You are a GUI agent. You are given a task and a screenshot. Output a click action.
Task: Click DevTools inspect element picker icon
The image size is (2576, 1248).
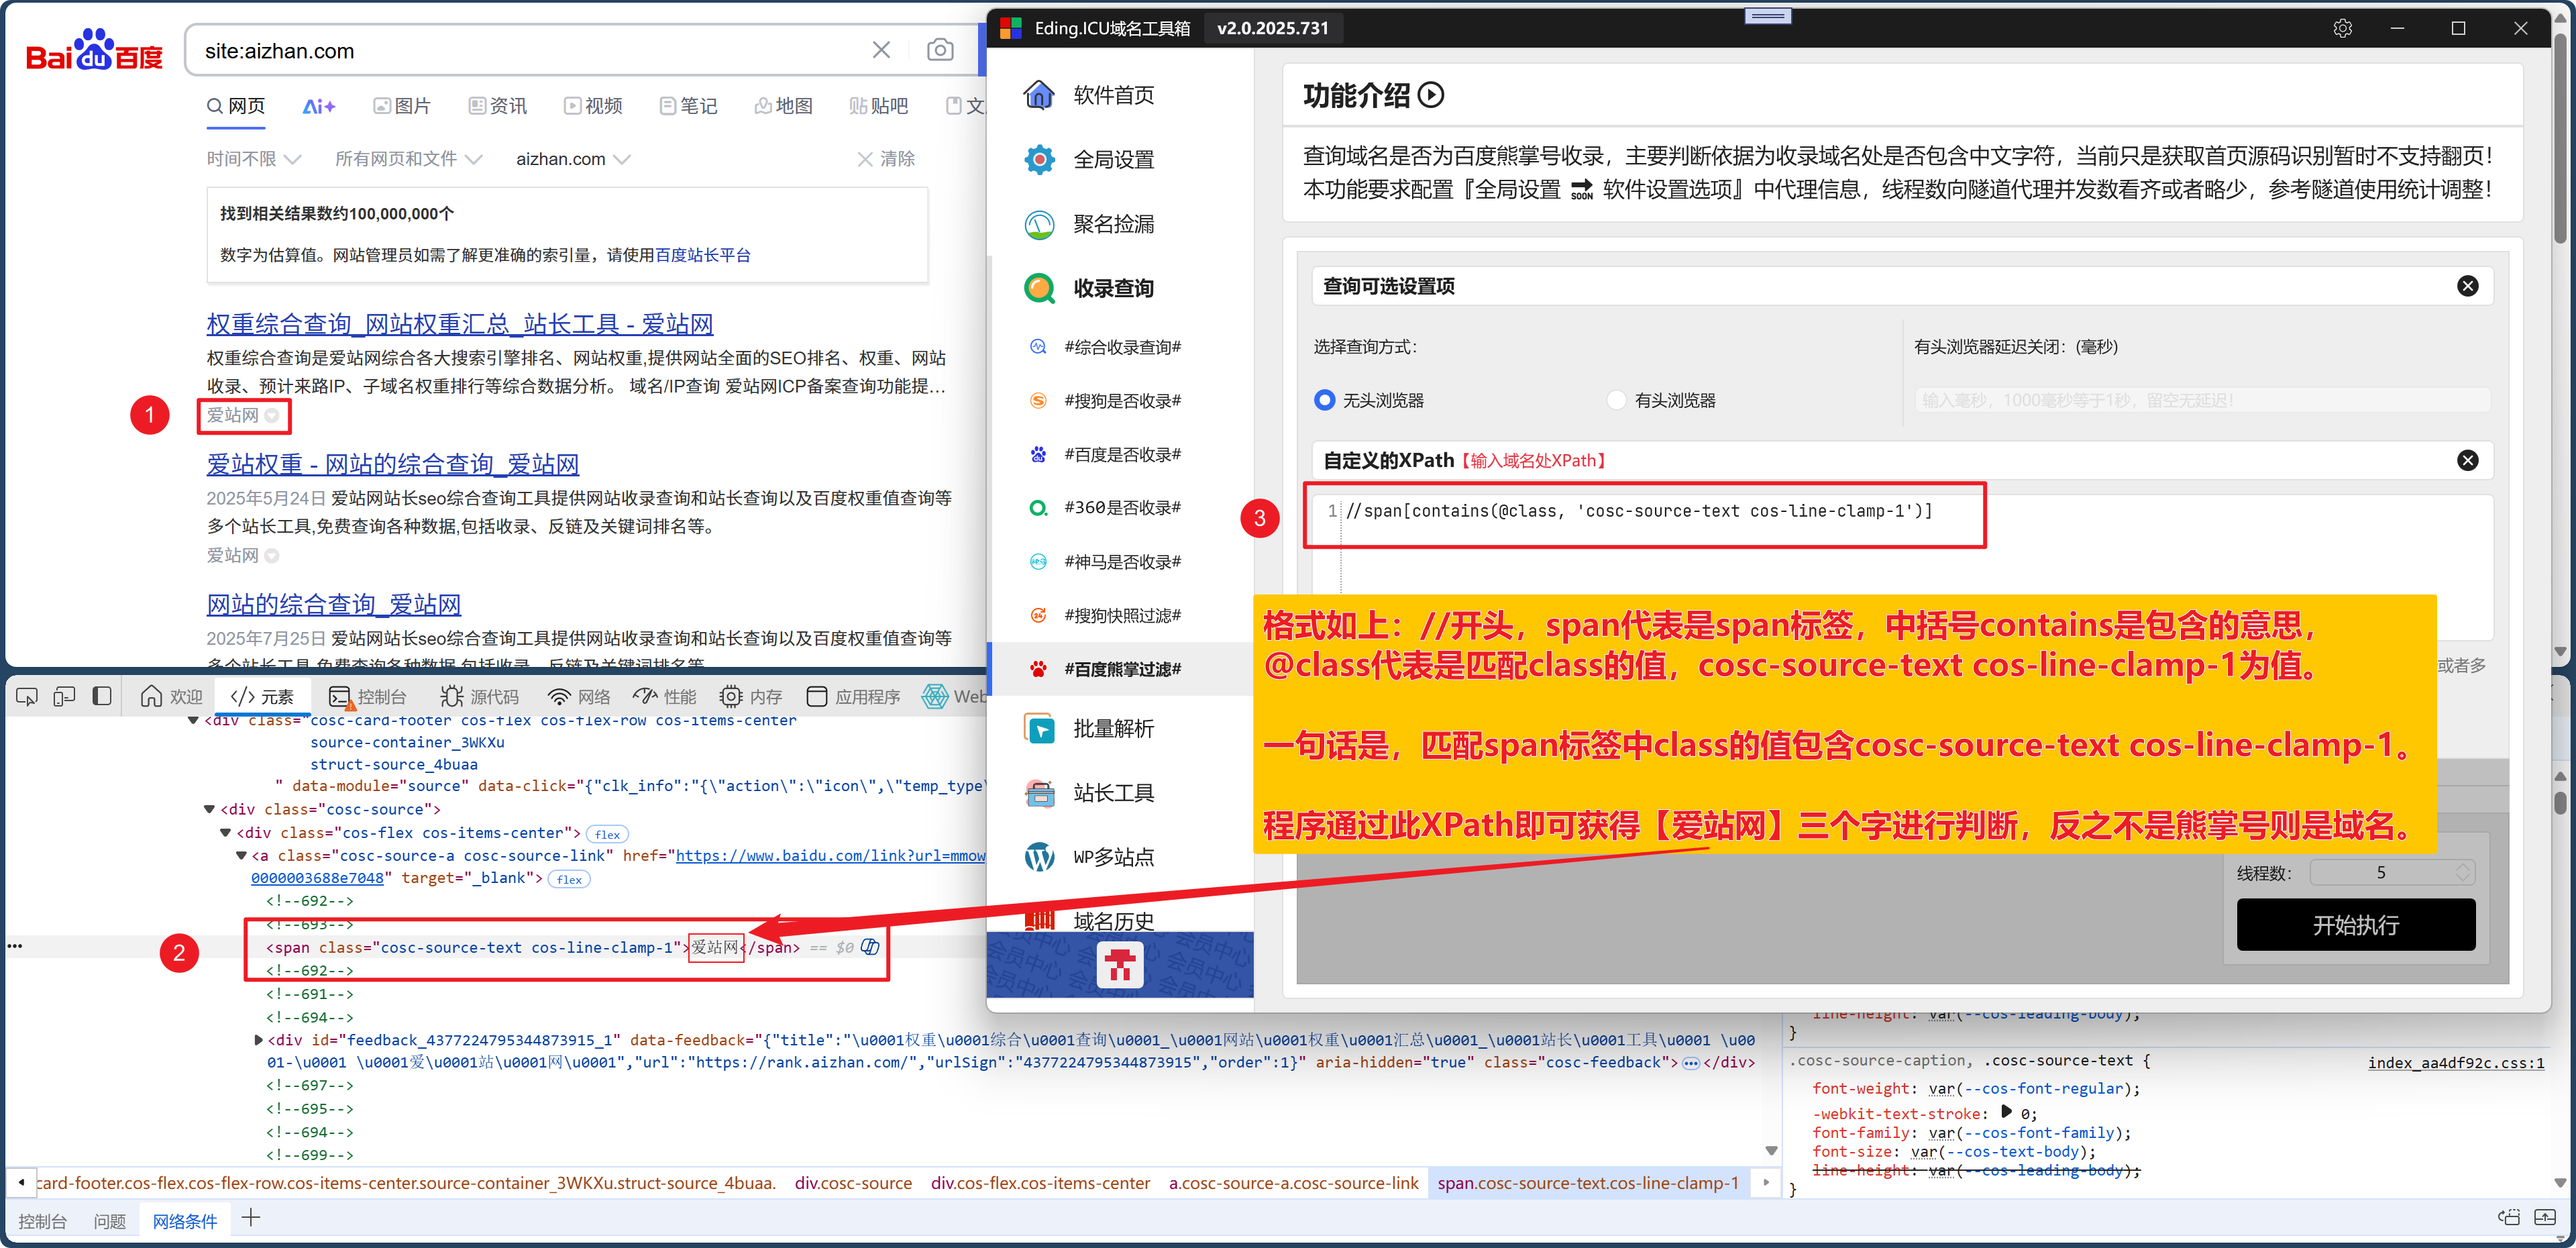coord(27,696)
